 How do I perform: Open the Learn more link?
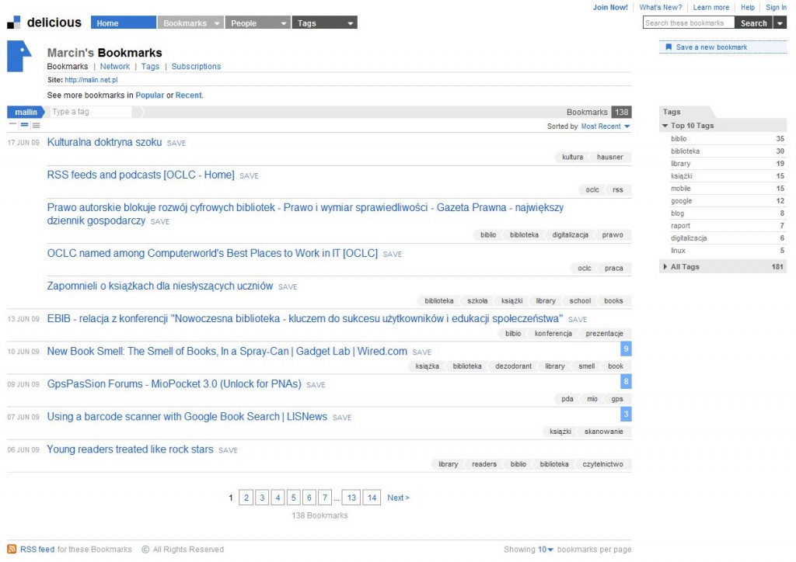pos(710,7)
